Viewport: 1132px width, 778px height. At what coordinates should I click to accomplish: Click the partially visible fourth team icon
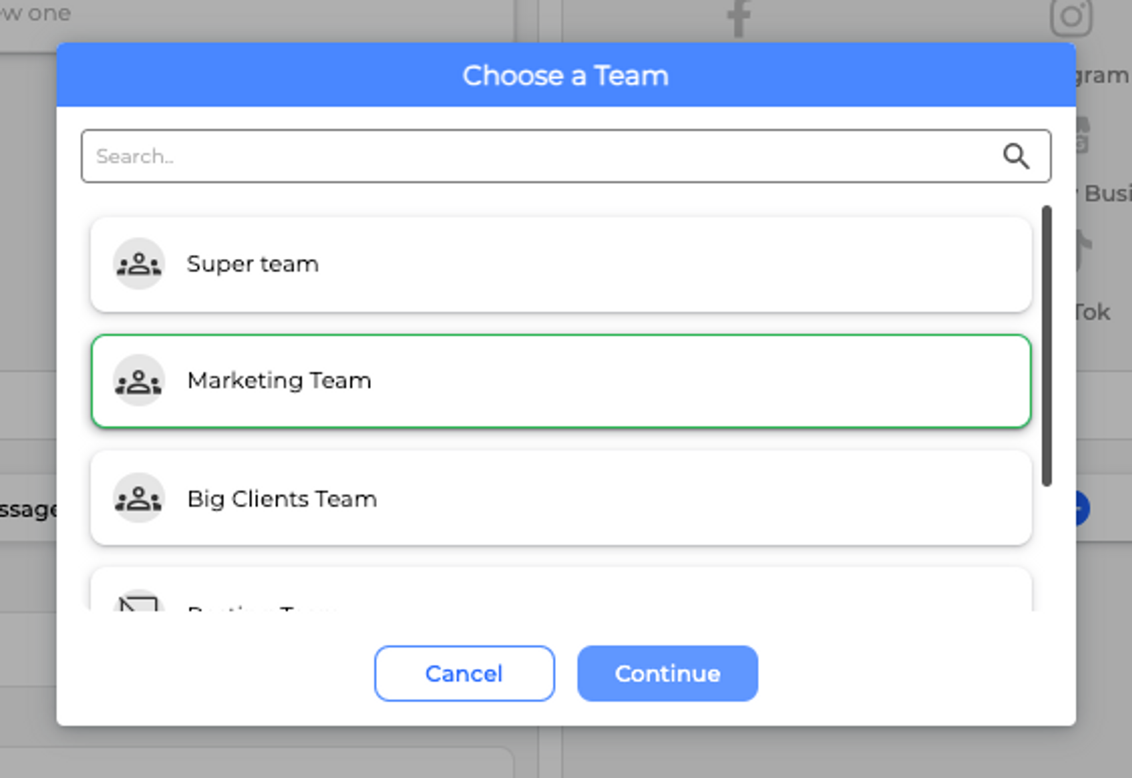(x=139, y=602)
